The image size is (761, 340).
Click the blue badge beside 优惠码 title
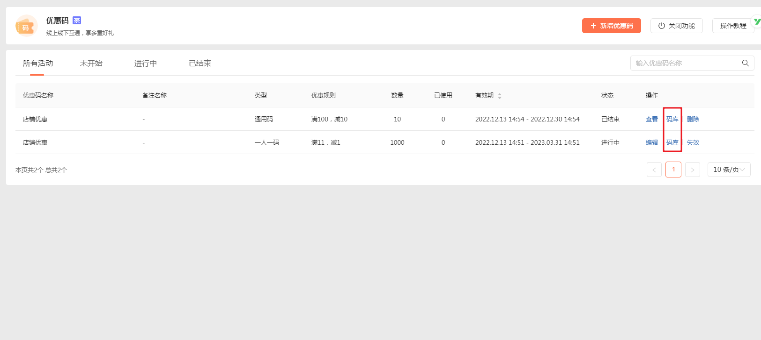tap(77, 21)
